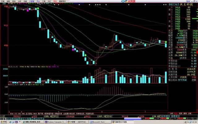
Task: Switch to 国泰君安大智慧 taskbar button
Action: coord(123,122)
